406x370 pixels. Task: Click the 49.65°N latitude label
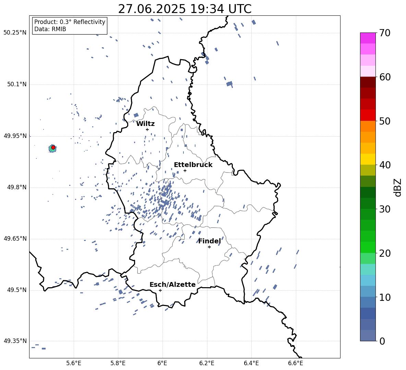point(15,239)
